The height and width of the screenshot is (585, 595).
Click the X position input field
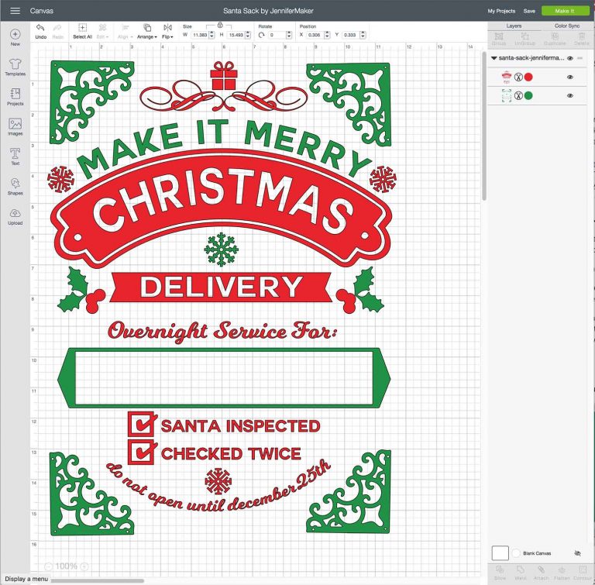pos(315,35)
